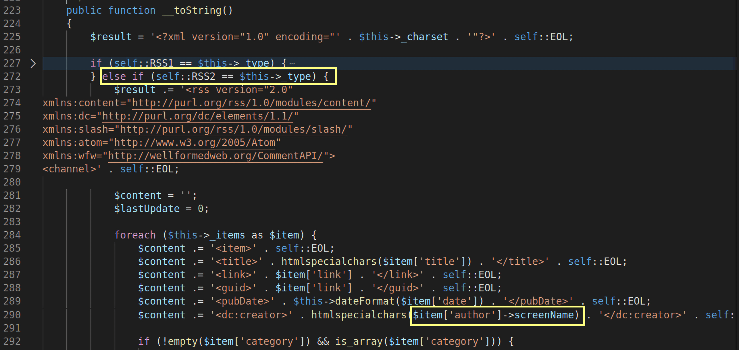
Task: Open the purl.org rss modules slash link
Action: point(233,129)
